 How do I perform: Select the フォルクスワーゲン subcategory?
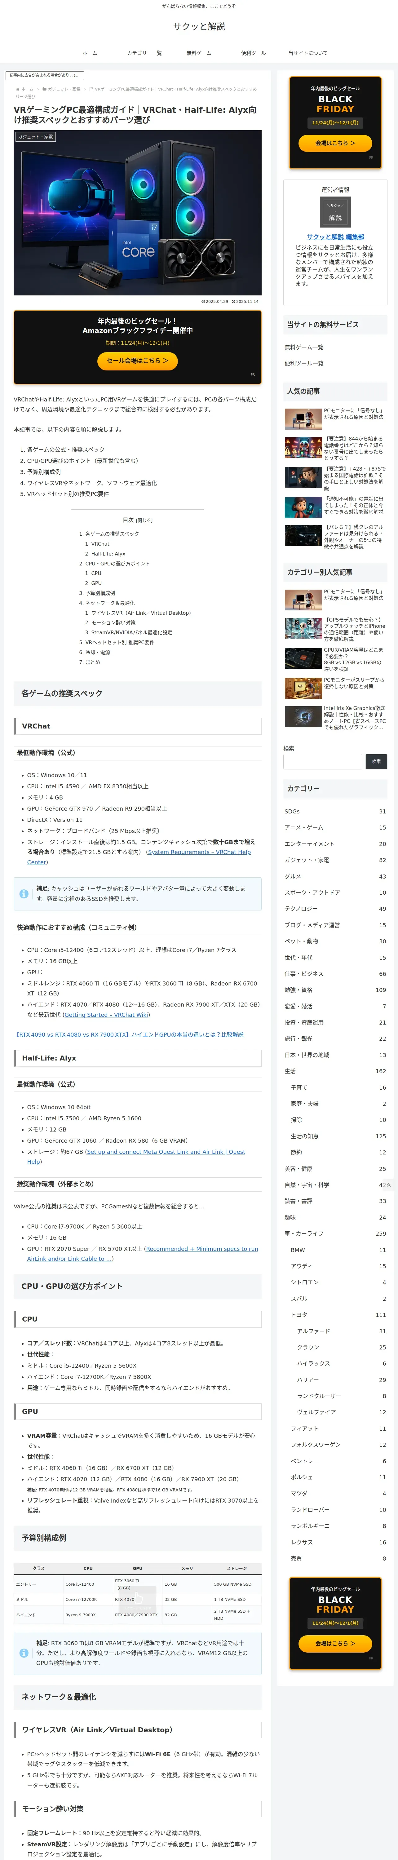[338, 1445]
